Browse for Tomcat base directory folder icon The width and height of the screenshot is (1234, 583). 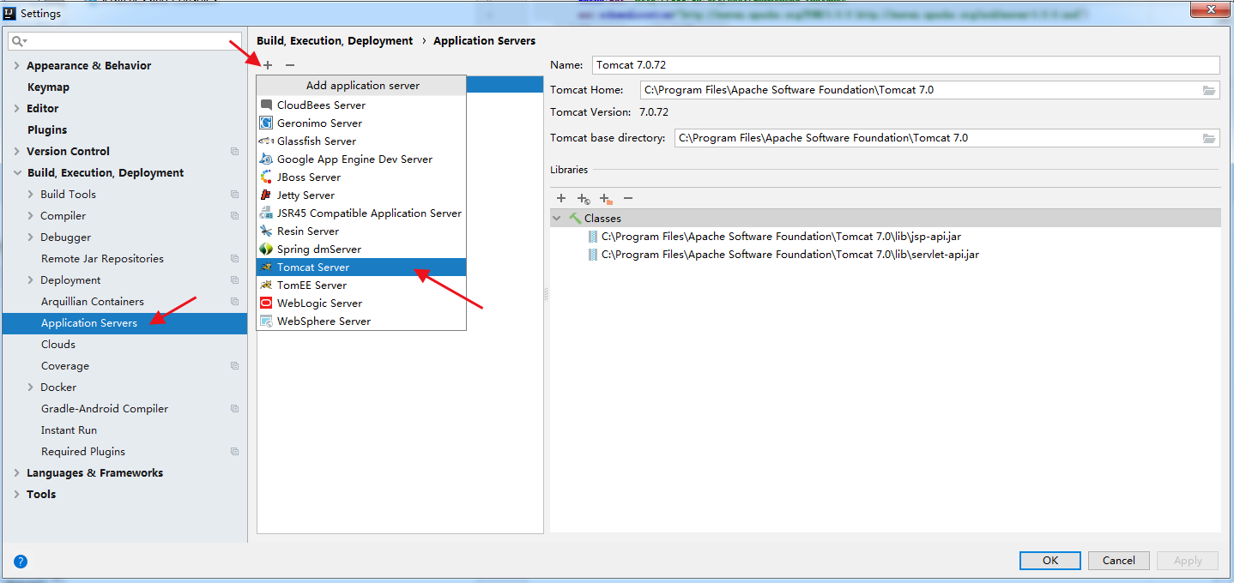click(x=1209, y=138)
